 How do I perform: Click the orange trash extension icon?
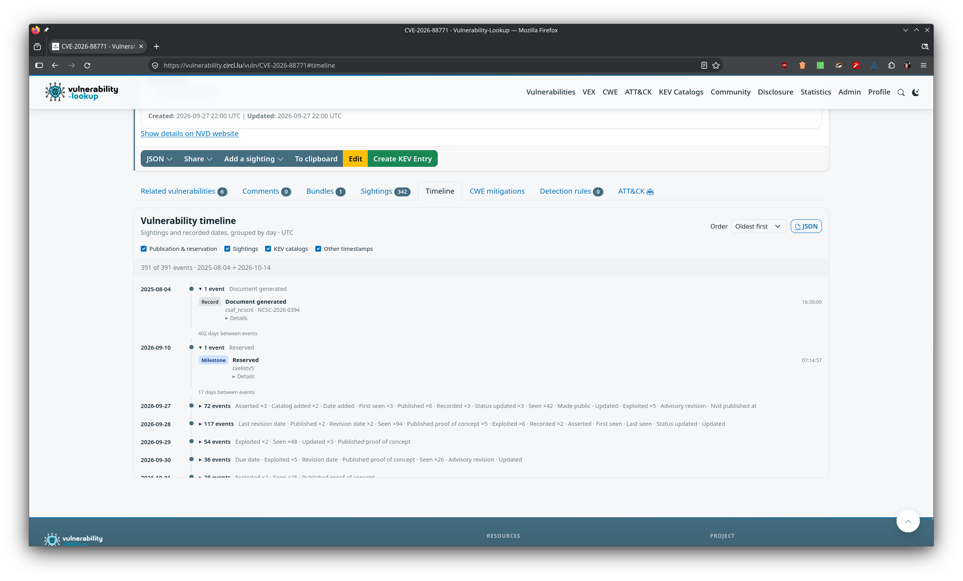802,65
